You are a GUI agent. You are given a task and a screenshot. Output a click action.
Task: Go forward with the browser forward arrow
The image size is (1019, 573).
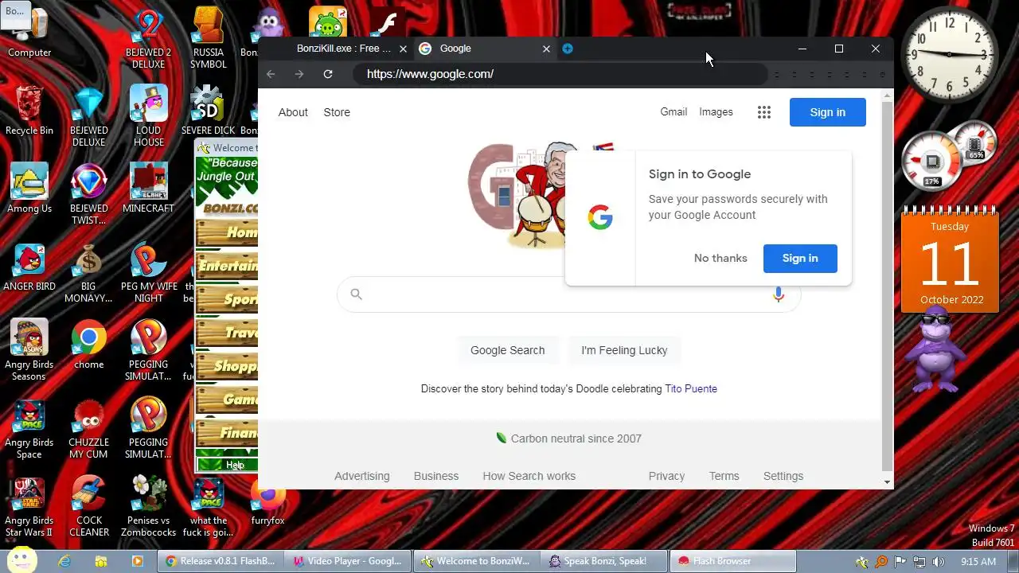pos(299,74)
